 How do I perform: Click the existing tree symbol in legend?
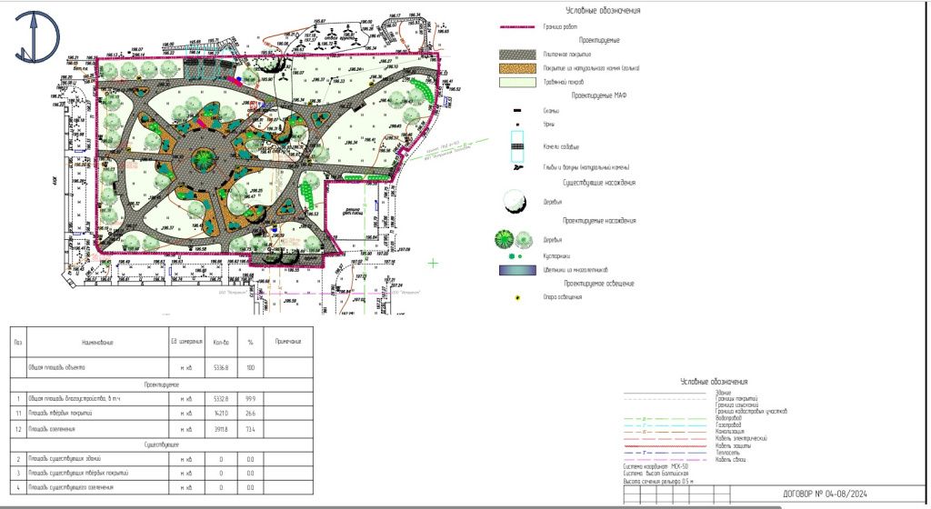click(x=515, y=202)
